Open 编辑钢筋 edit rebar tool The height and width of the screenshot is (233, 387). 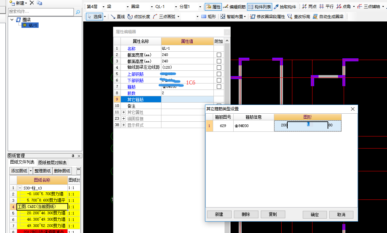[234, 7]
